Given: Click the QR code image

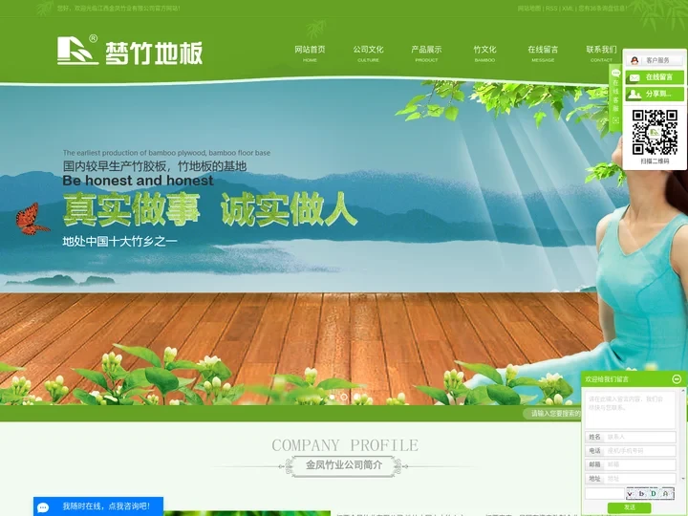Looking at the screenshot, I should pyautogui.click(x=655, y=132).
